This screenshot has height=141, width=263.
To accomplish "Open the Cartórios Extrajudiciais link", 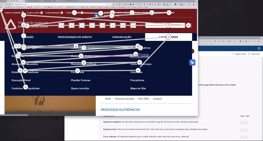I will pos(25,88).
